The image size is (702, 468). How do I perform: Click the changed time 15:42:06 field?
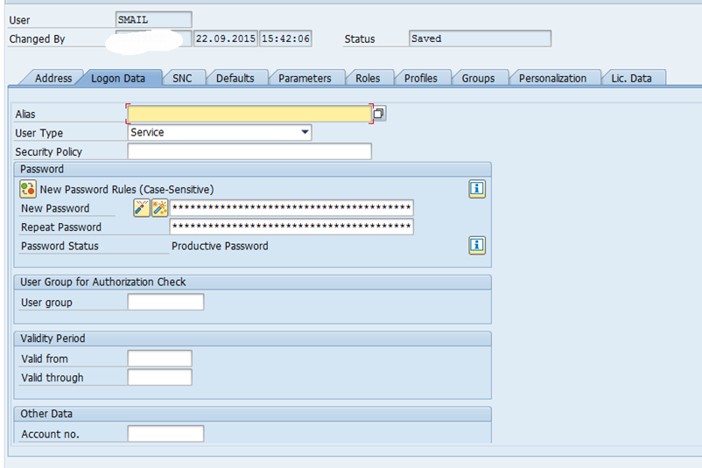tap(285, 38)
